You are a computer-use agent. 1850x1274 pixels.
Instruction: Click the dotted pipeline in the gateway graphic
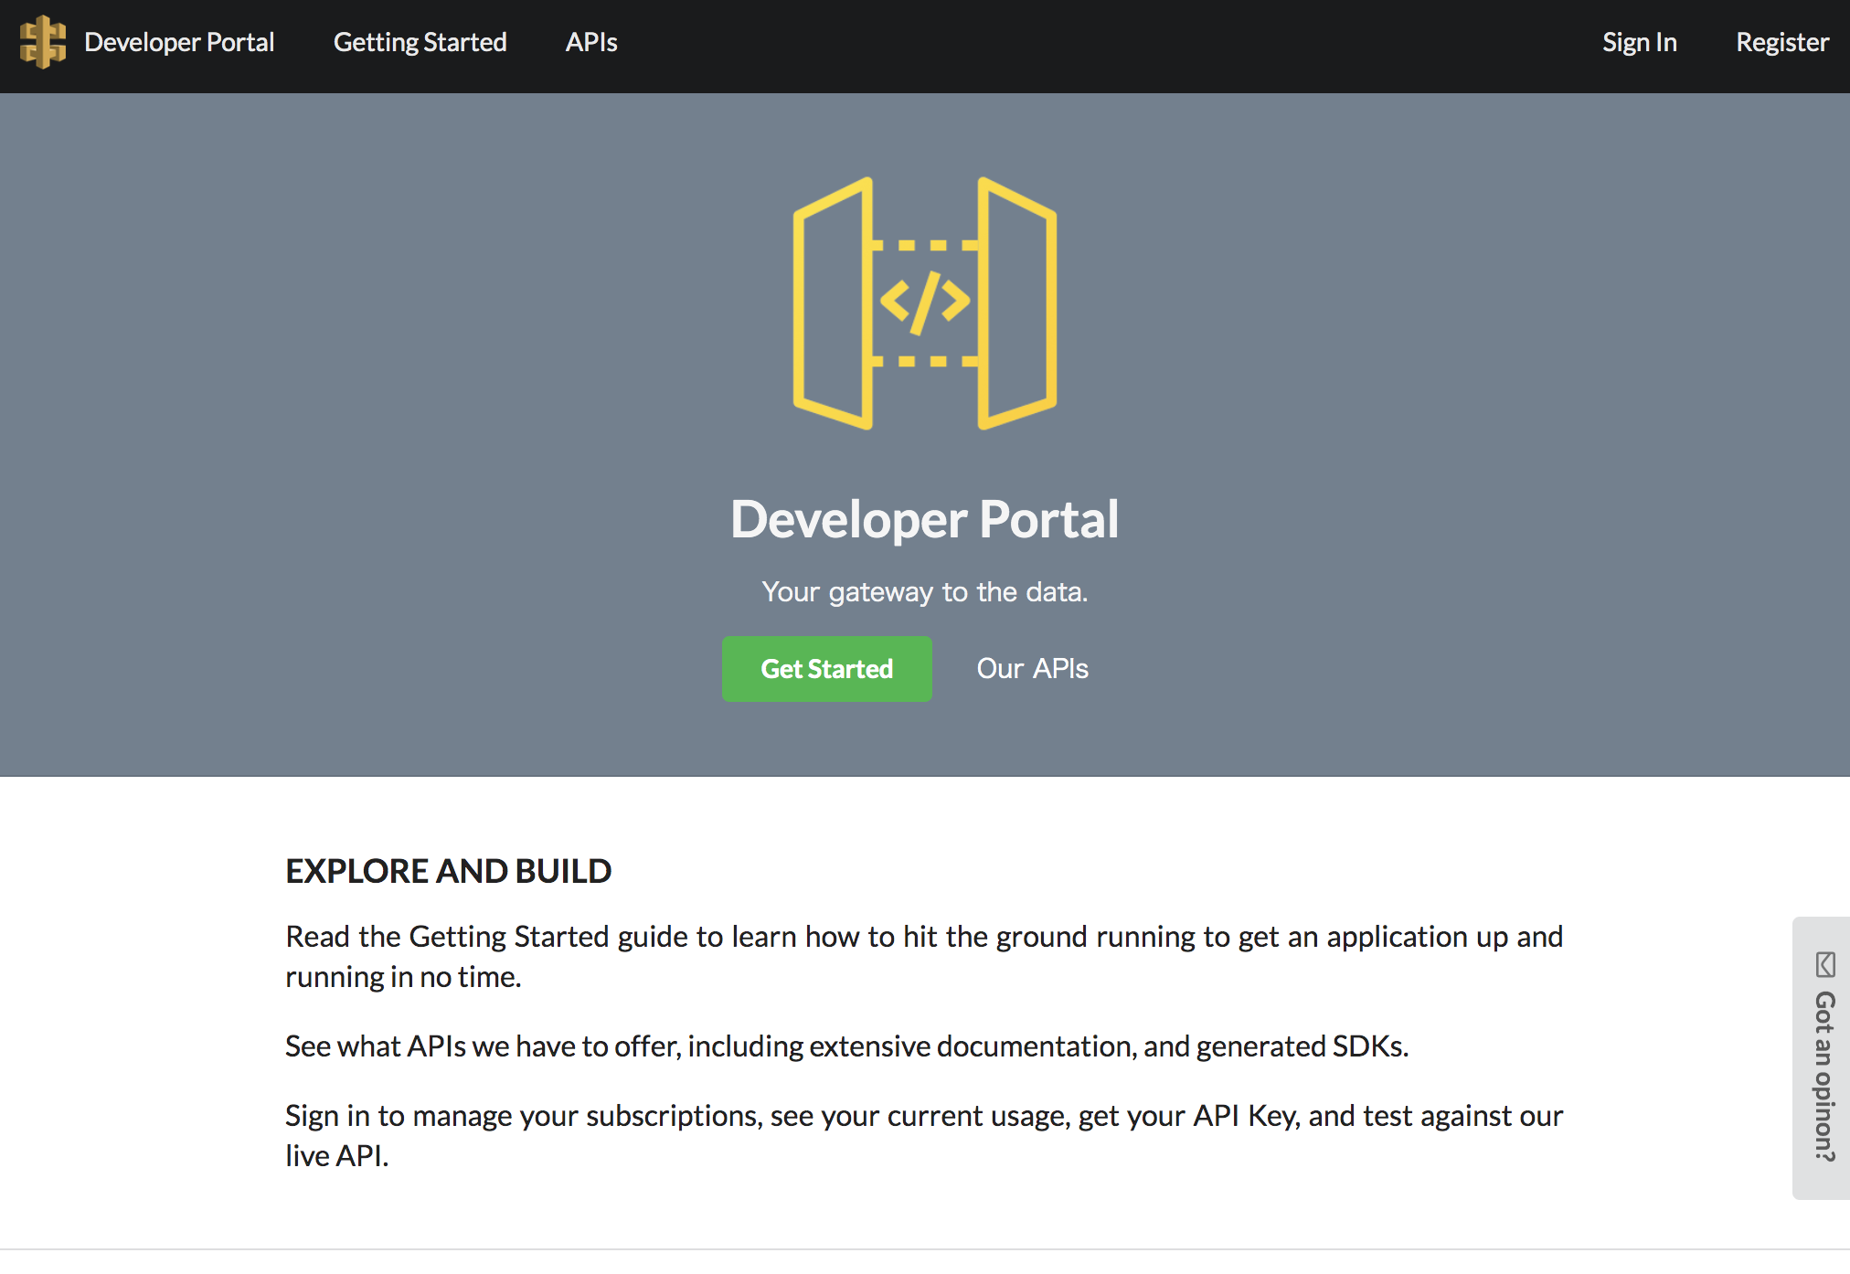coord(923,244)
